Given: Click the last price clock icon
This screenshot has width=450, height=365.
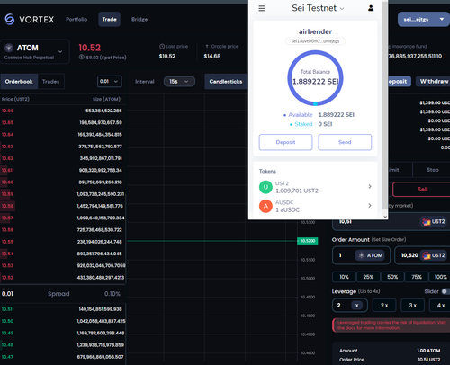Looking at the screenshot, I should (x=162, y=47).
